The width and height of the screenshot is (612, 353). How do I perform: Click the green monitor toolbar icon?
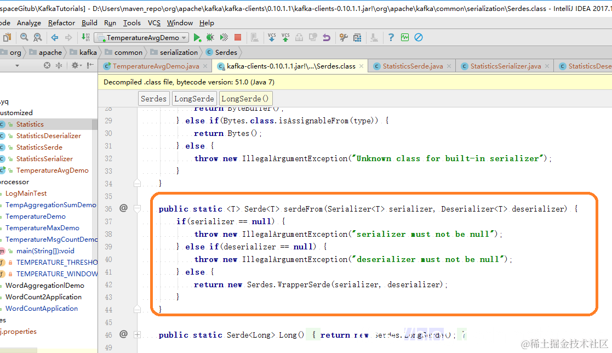[405, 37]
